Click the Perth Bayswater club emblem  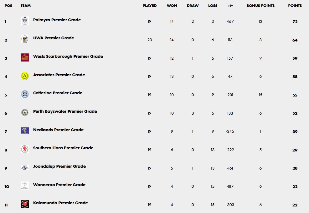click(x=25, y=112)
